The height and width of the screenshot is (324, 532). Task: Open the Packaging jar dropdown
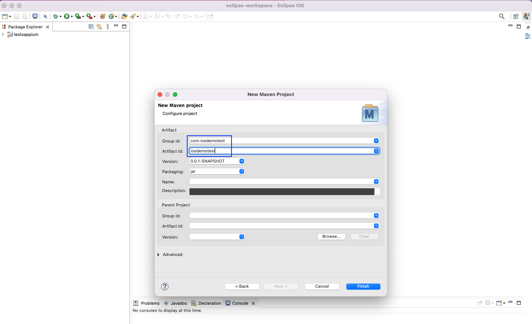pos(242,171)
